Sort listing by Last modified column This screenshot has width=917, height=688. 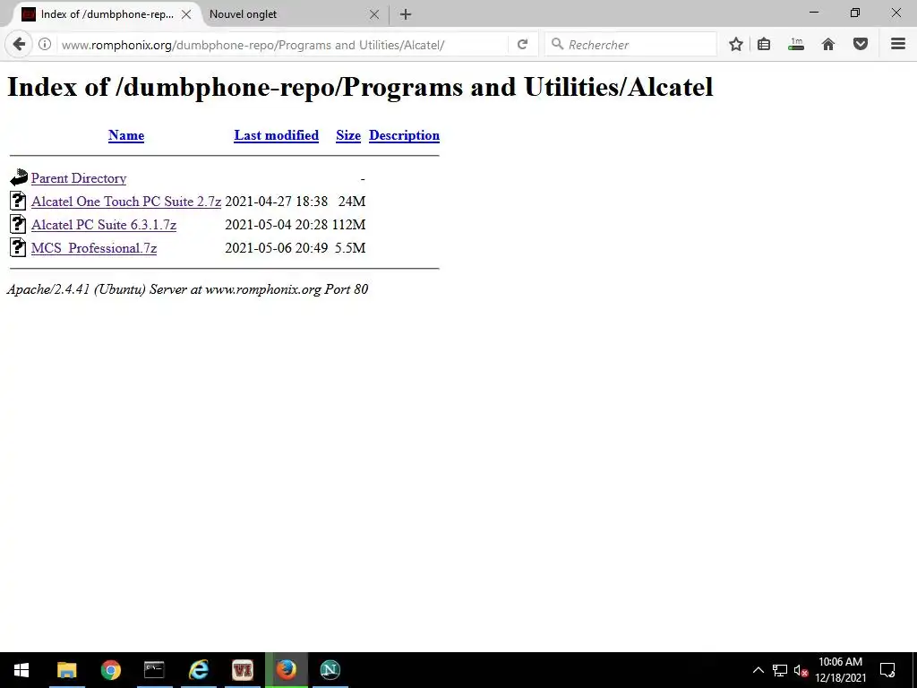276,135
